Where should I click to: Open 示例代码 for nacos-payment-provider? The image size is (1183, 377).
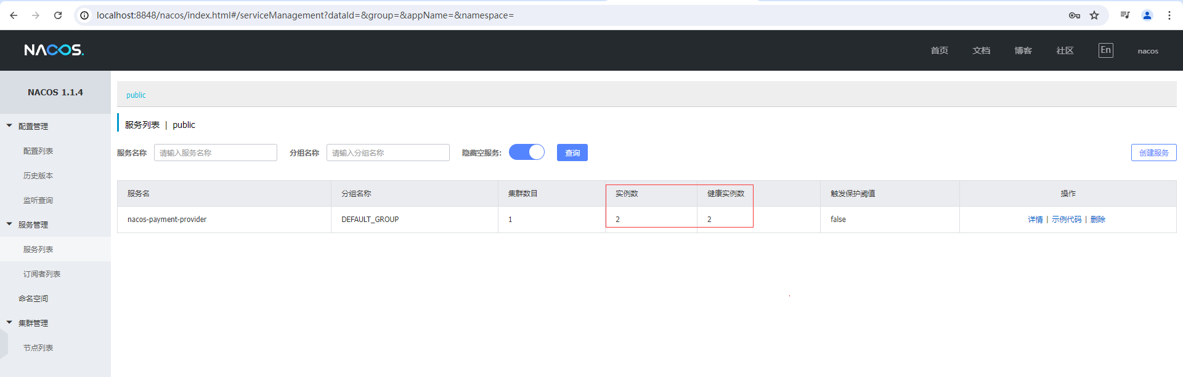(x=1067, y=220)
